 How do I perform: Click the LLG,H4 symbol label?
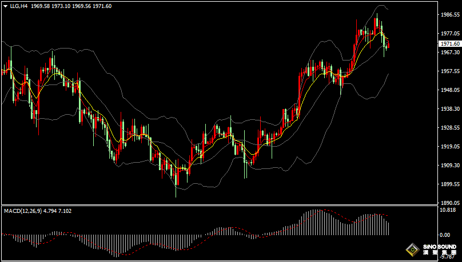coord(19,6)
